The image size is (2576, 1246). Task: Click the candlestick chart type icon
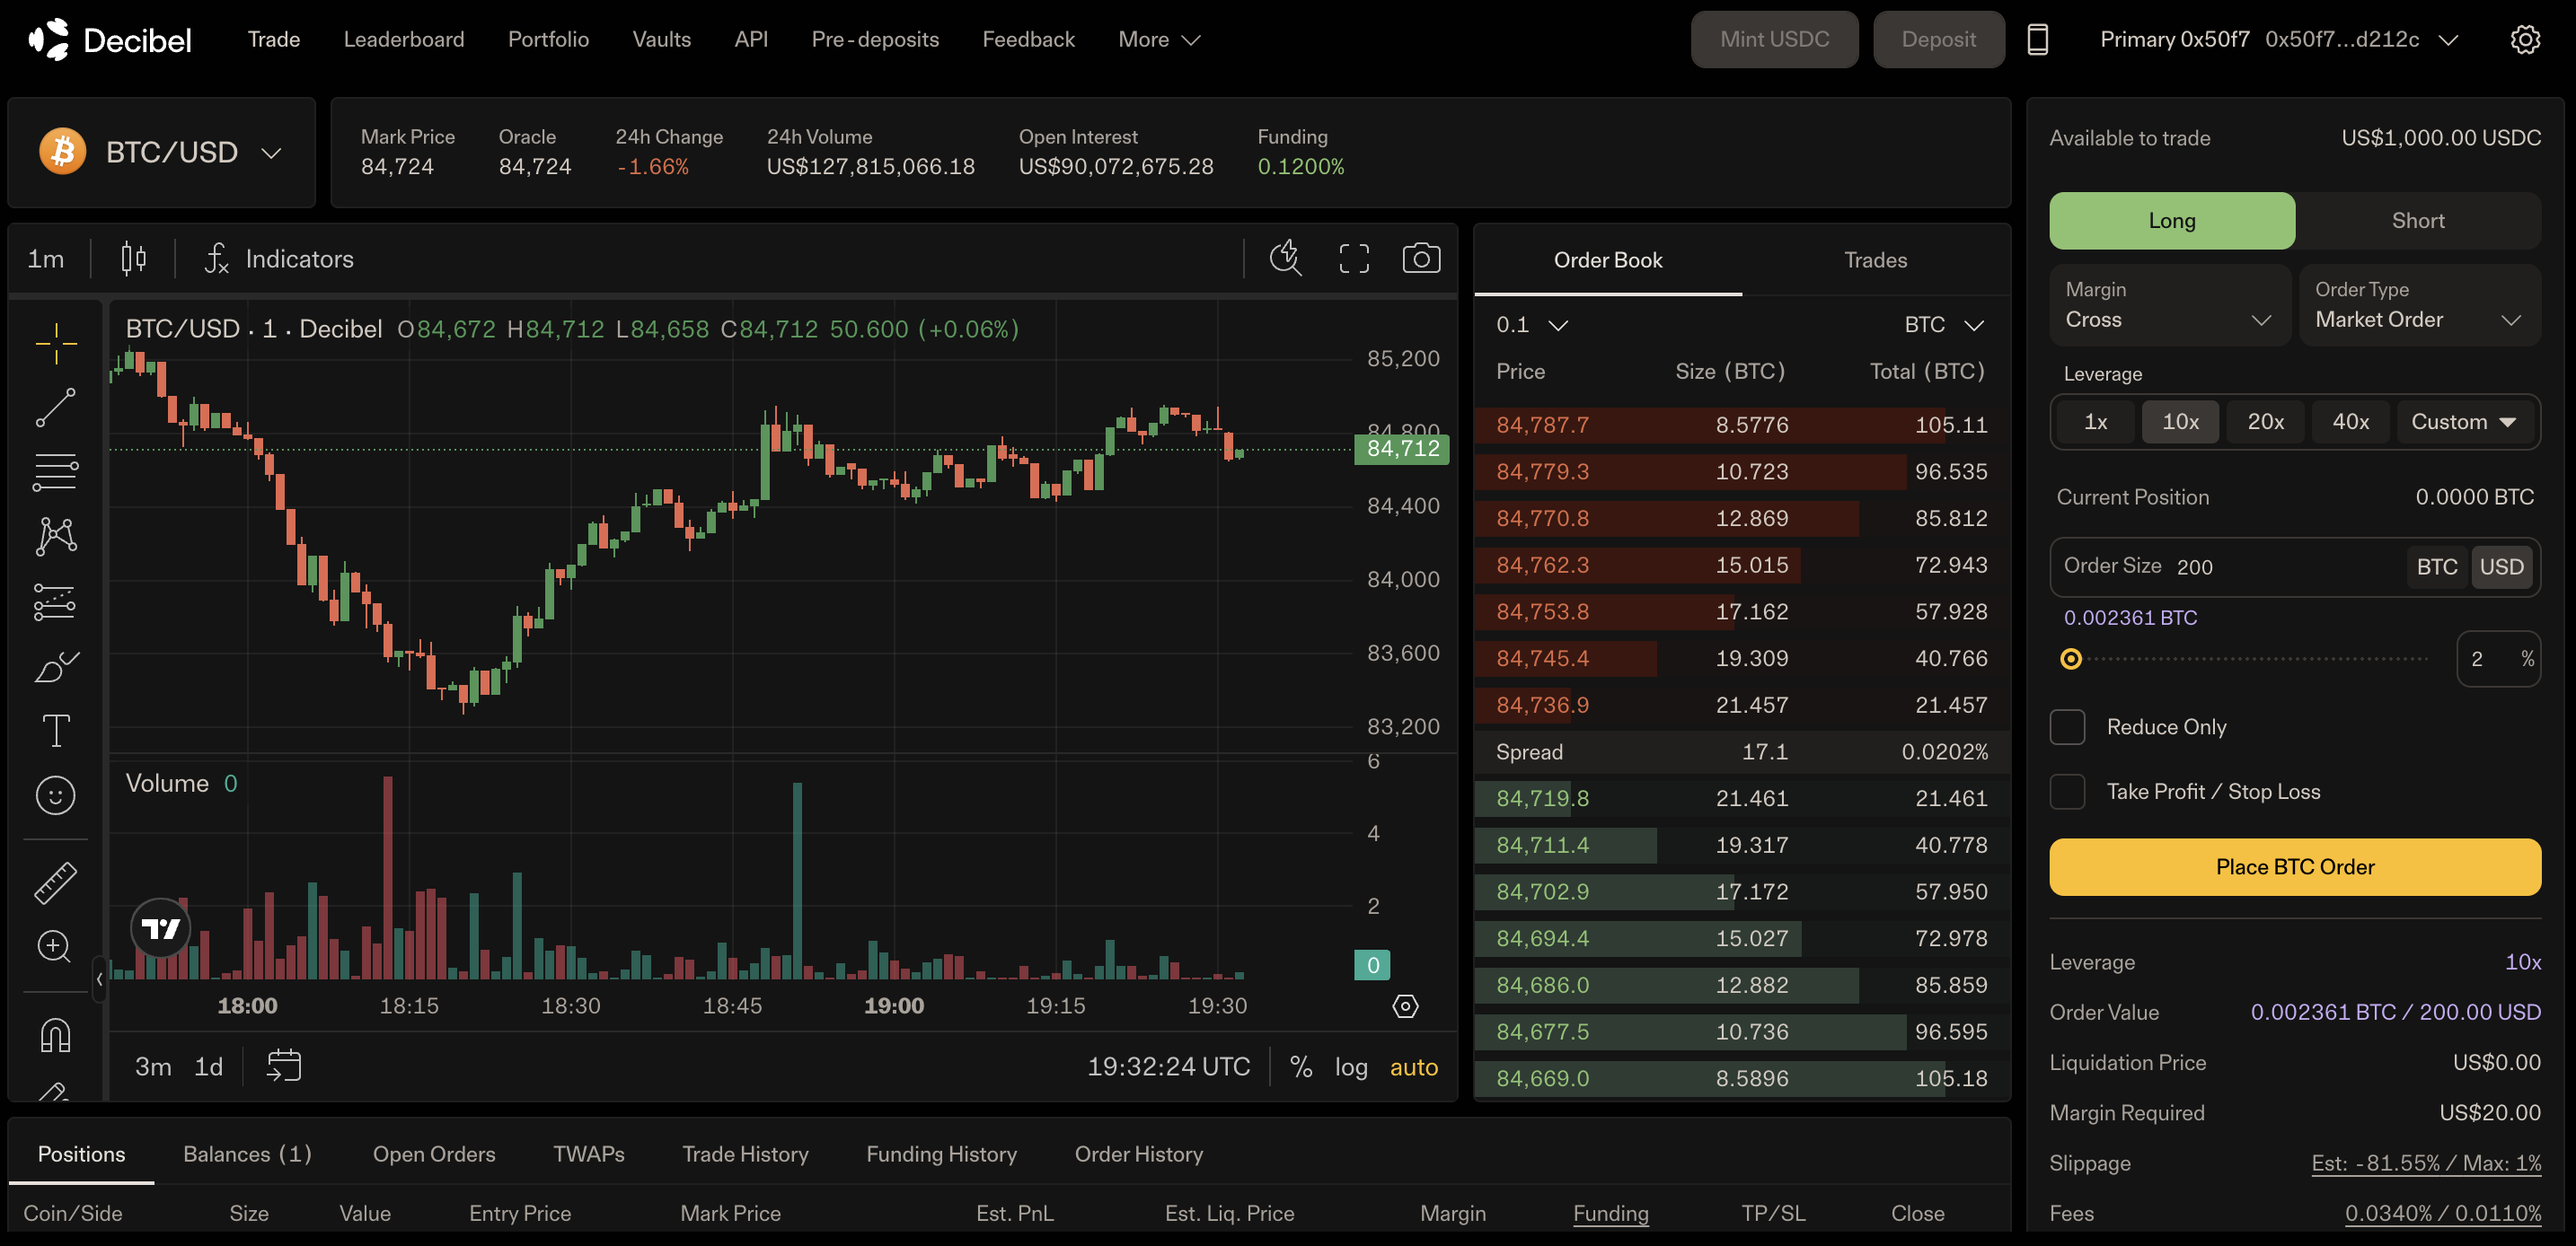[133, 259]
